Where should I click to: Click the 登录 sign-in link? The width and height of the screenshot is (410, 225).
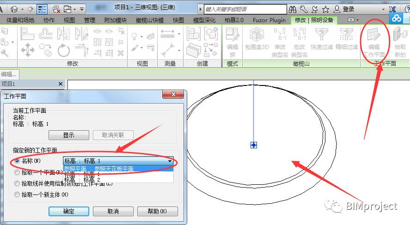[349, 9]
